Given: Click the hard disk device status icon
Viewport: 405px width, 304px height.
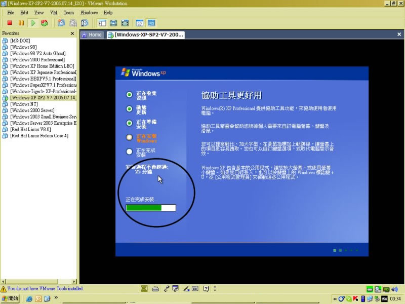Looking at the screenshot, I should [x=370, y=289].
